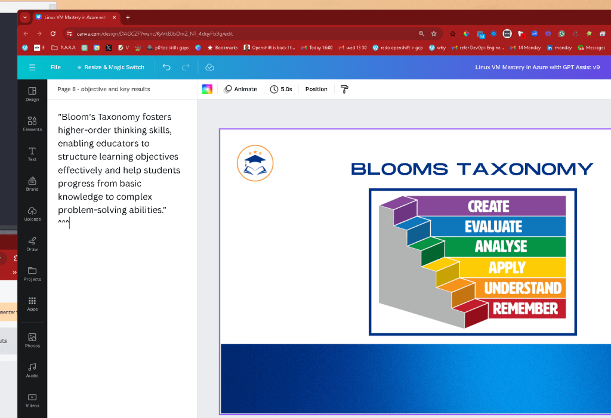The height and width of the screenshot is (418, 611).
Task: Open redo openshift > gcp bookmark
Action: tap(398, 48)
